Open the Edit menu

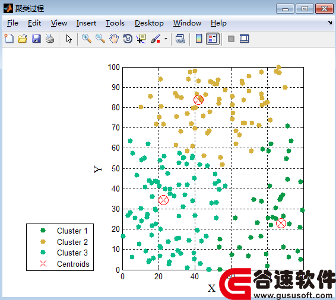click(x=34, y=23)
